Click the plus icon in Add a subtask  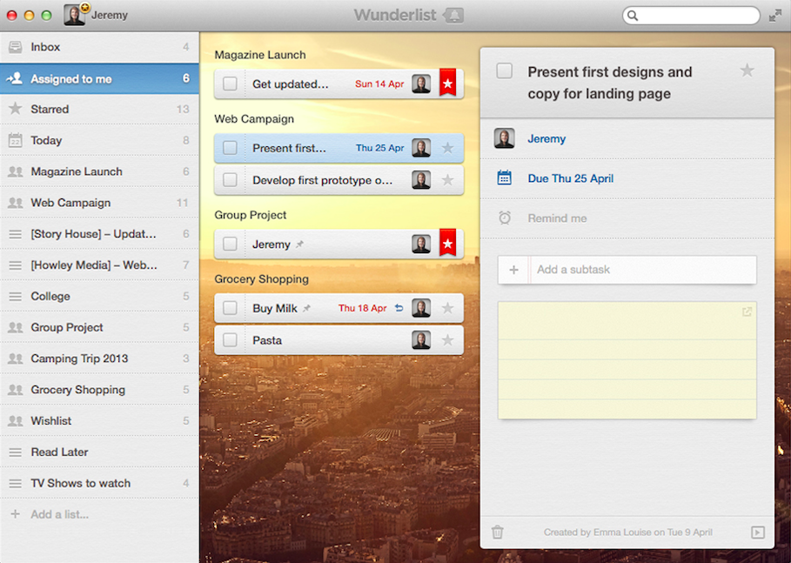pyautogui.click(x=513, y=270)
